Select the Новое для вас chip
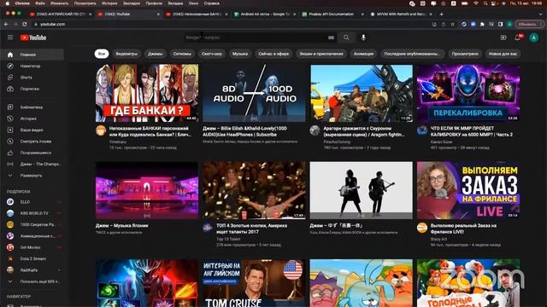547x307 pixels. [x=503, y=54]
